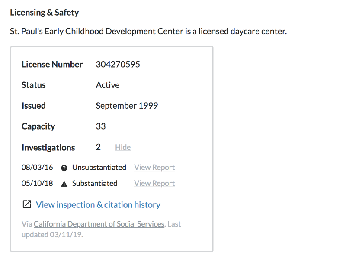Click the investigations count 2
The image size is (346, 272).
(98, 147)
